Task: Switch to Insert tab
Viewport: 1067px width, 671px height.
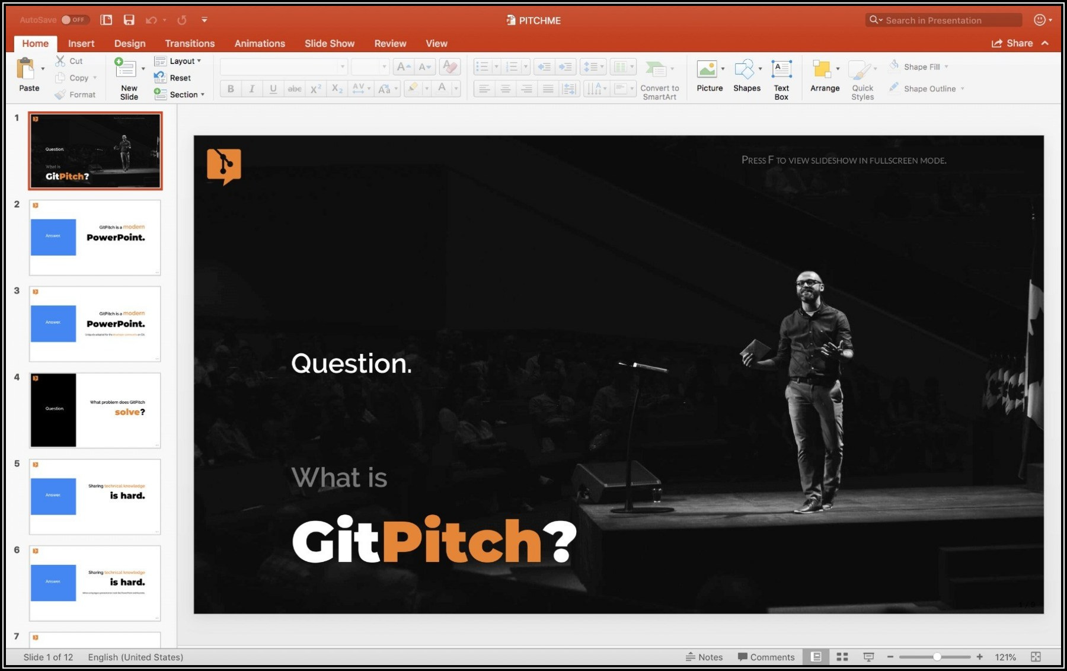Action: (x=81, y=43)
